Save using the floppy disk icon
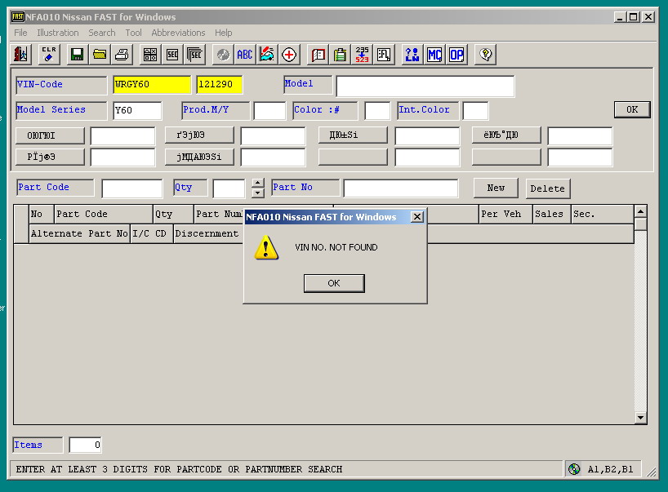 [77, 55]
